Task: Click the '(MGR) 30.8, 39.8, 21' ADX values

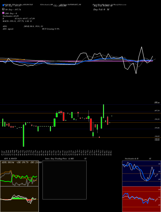Action: (x=33, y=26)
